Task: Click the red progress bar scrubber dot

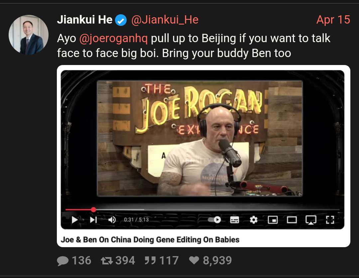Action: 93,209
